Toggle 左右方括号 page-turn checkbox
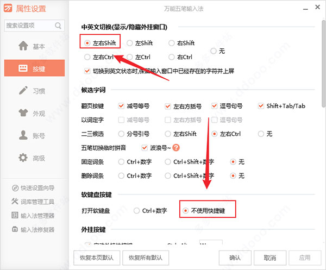 pos(168,106)
